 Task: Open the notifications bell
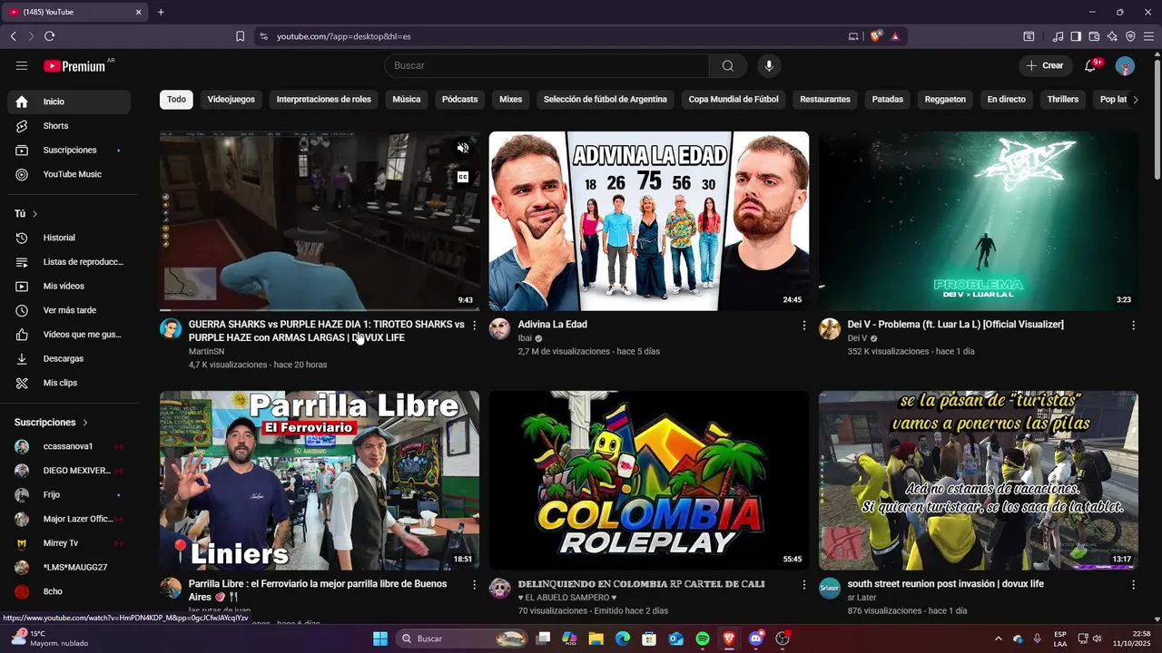click(1090, 65)
